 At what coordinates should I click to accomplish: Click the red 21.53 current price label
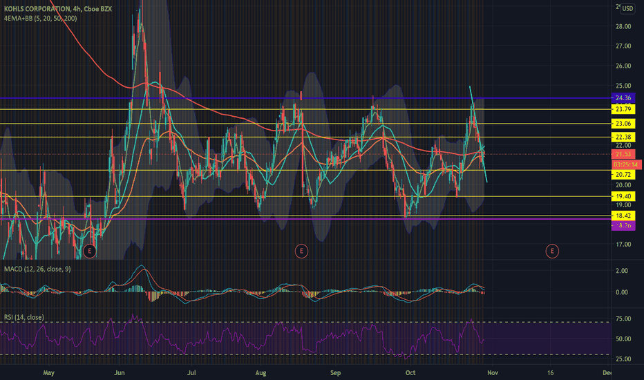coord(623,154)
